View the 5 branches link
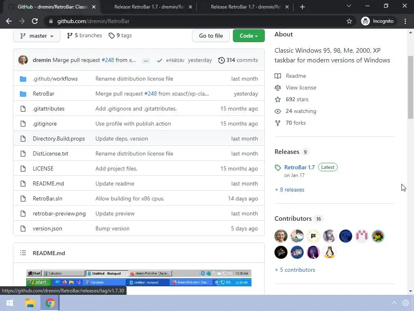 (84, 36)
